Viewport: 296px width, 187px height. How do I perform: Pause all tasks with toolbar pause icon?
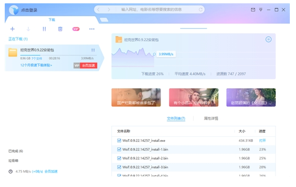coord(44,29)
